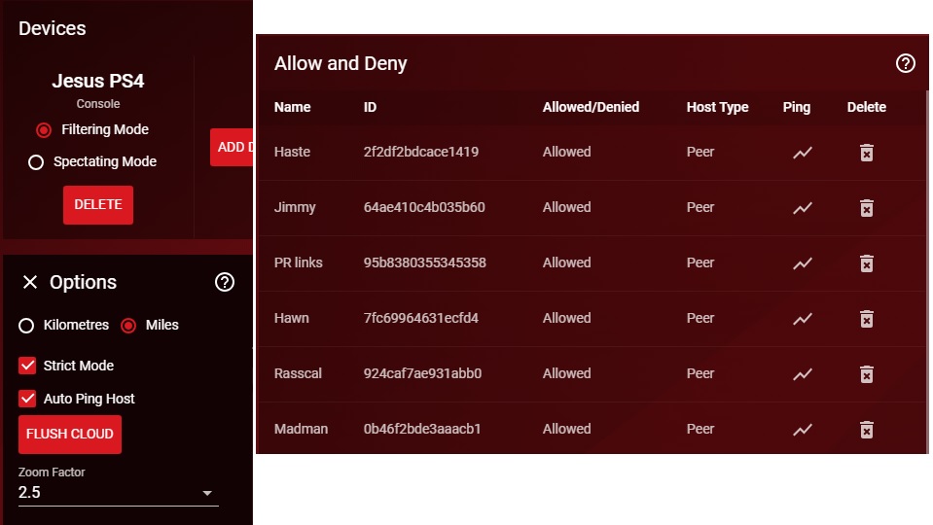This screenshot has height=525, width=933.
Task: Click the Ping column header
Action: click(796, 107)
